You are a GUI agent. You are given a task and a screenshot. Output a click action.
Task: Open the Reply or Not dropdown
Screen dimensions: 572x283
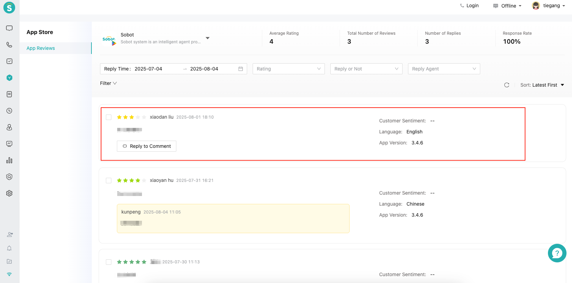pyautogui.click(x=366, y=69)
